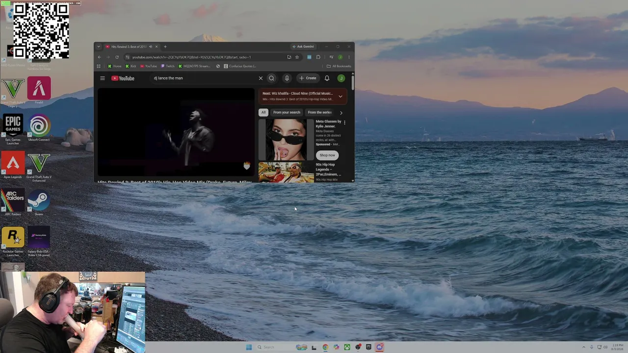Mute the tab using its speaker icon

click(151, 47)
